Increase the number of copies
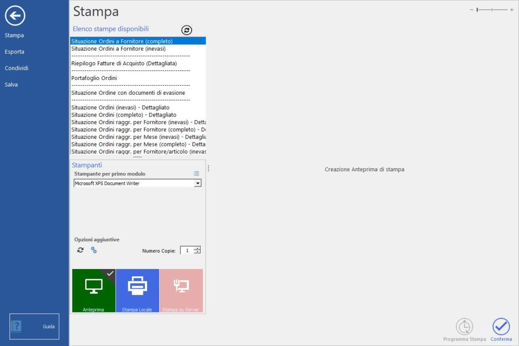519x346 pixels. coord(197,248)
